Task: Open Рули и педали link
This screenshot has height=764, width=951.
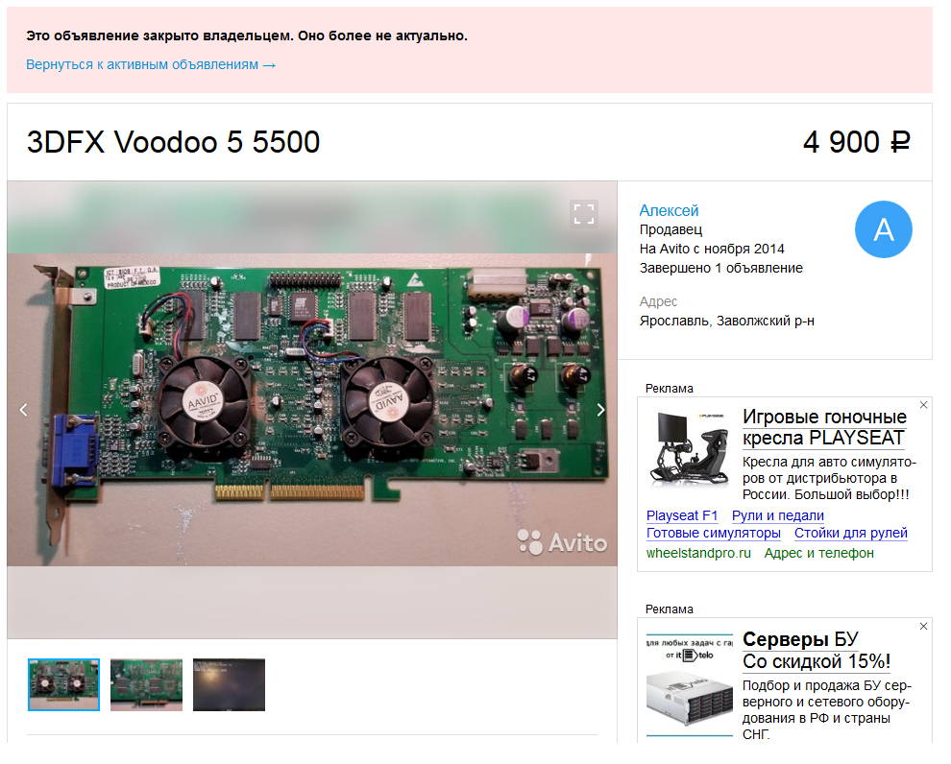Action: click(777, 515)
